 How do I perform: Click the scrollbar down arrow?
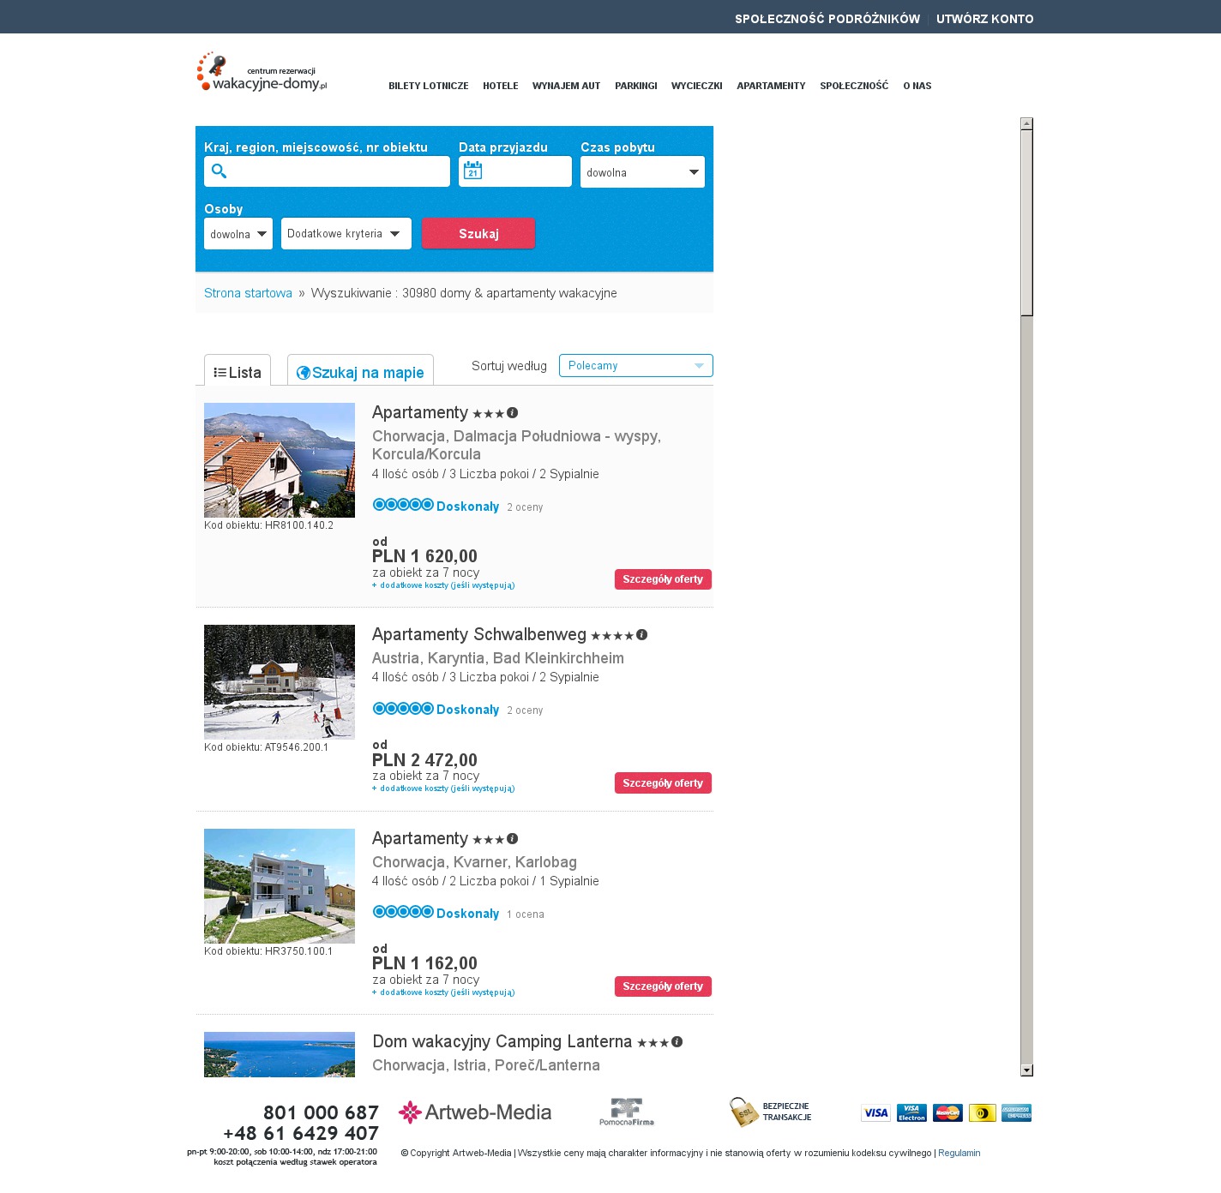coord(1026,1070)
